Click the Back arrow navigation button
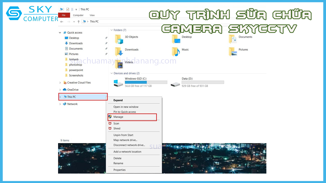Viewport: 326px width, 183px height. [62, 22]
